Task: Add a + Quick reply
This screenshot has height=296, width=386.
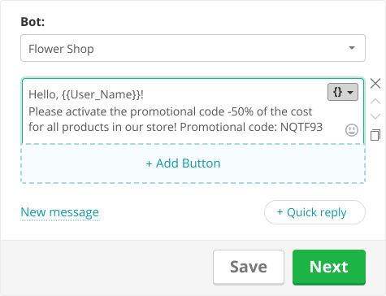Action: coord(314,212)
